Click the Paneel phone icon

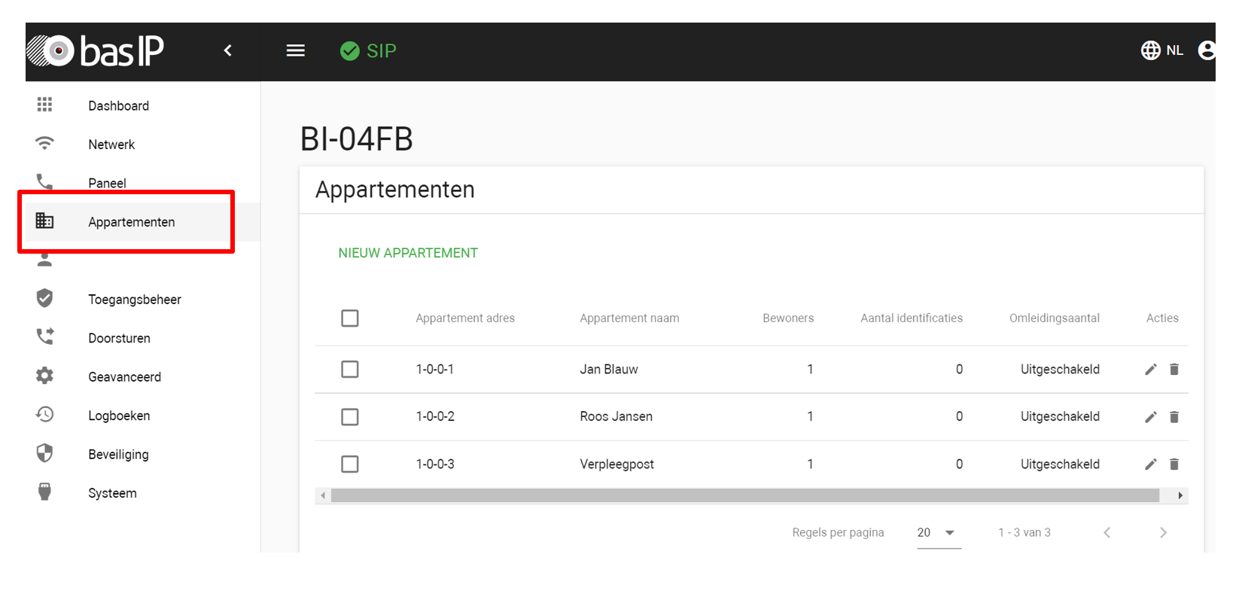pyautogui.click(x=44, y=181)
